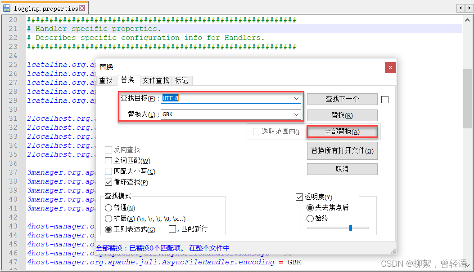Click line '# Describes specific configuration info for Handlers.'
This screenshot has width=474, height=272.
click(146, 38)
